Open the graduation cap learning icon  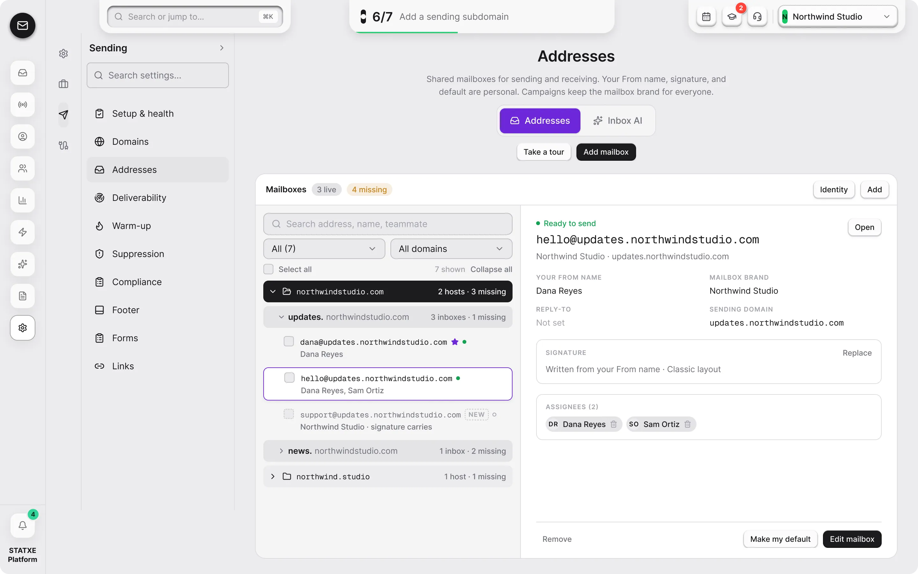(732, 17)
